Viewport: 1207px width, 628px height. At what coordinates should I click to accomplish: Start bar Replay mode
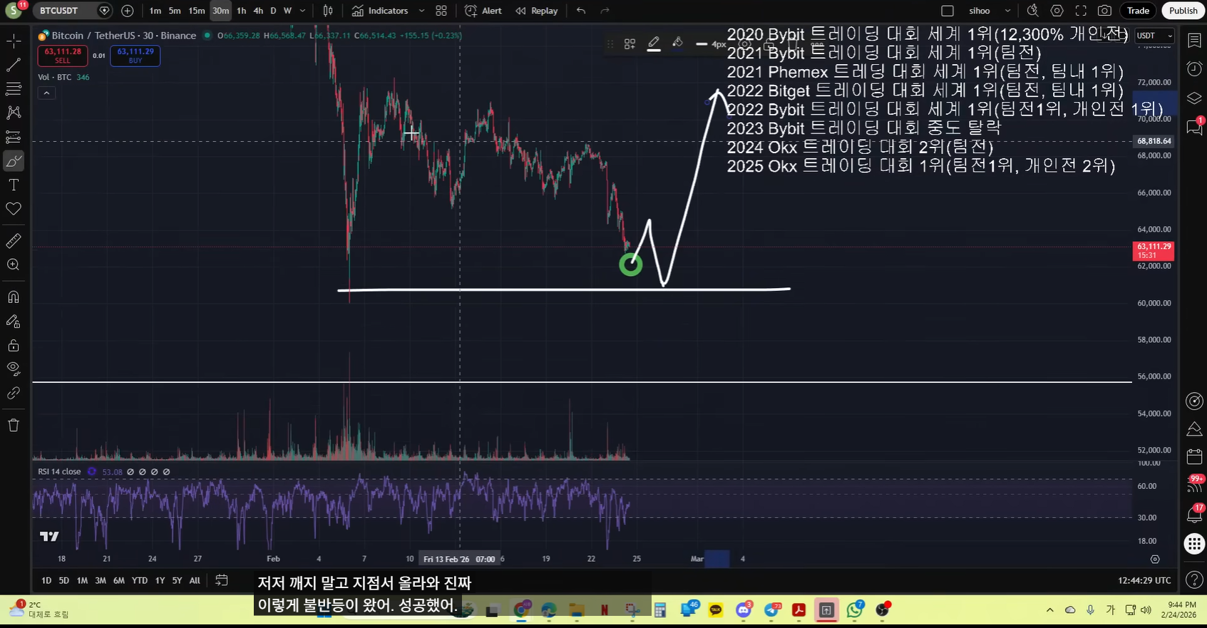(537, 11)
